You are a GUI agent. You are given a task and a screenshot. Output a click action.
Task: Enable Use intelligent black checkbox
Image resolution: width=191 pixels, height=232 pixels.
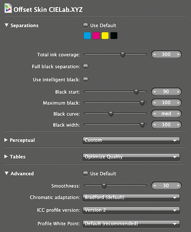tap(86, 80)
